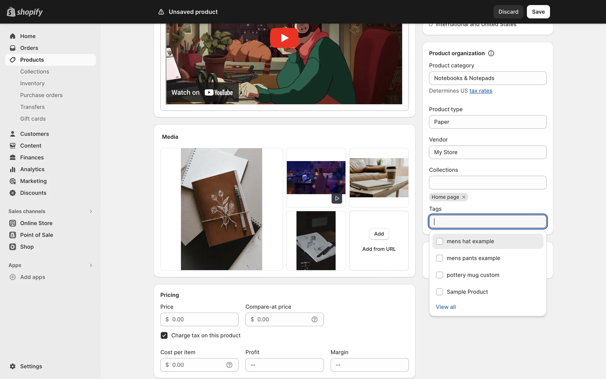The width and height of the screenshot is (606, 379).
Task: Open the tax rates link
Action: click(481, 91)
